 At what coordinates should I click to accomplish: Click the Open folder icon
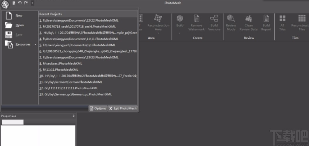8,25
